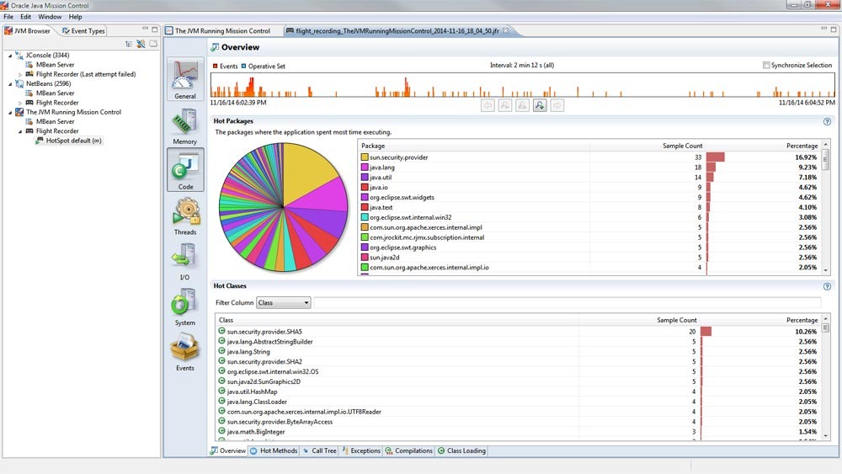Switch to the Class Loading tab
Screen dimensions: 842x474
[x=461, y=451]
